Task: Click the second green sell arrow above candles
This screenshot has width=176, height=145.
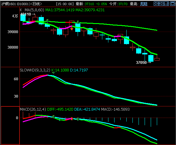Action: click(78, 22)
